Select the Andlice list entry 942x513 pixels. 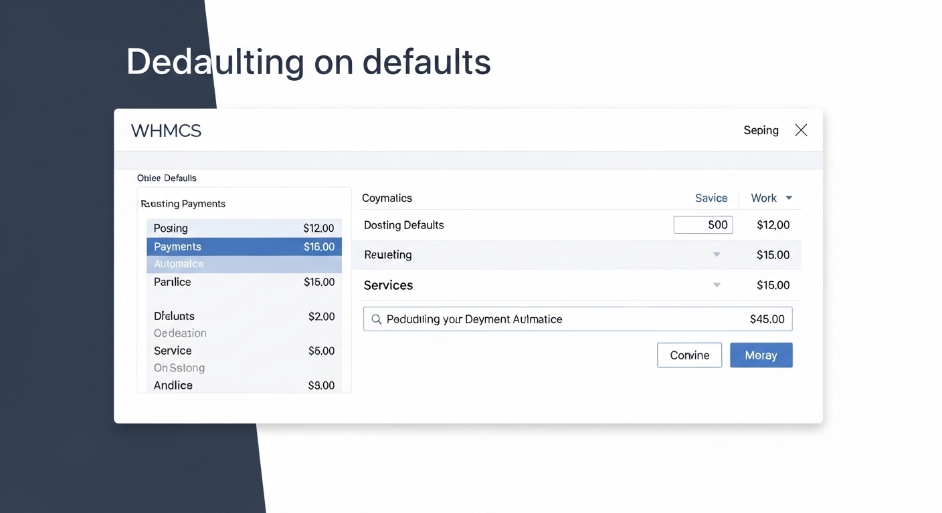[x=244, y=385]
